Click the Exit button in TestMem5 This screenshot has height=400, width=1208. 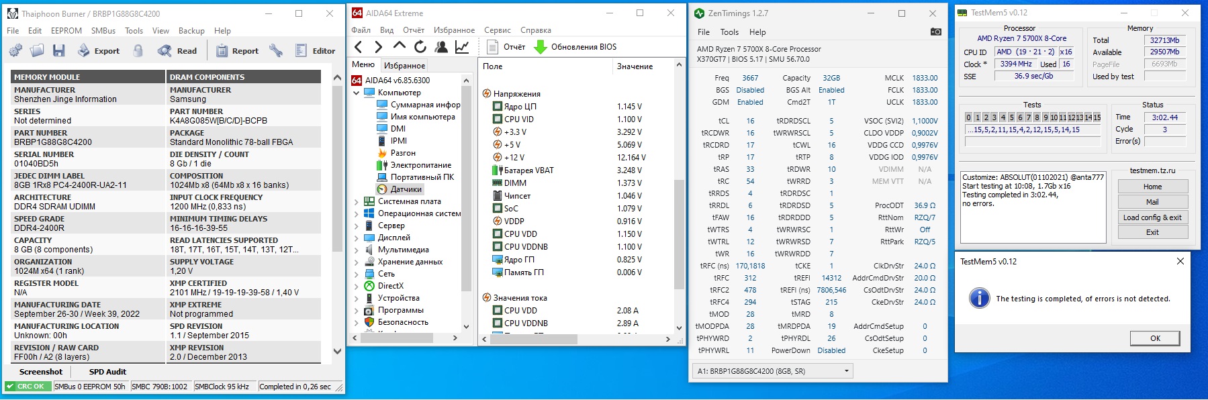[x=1152, y=232]
